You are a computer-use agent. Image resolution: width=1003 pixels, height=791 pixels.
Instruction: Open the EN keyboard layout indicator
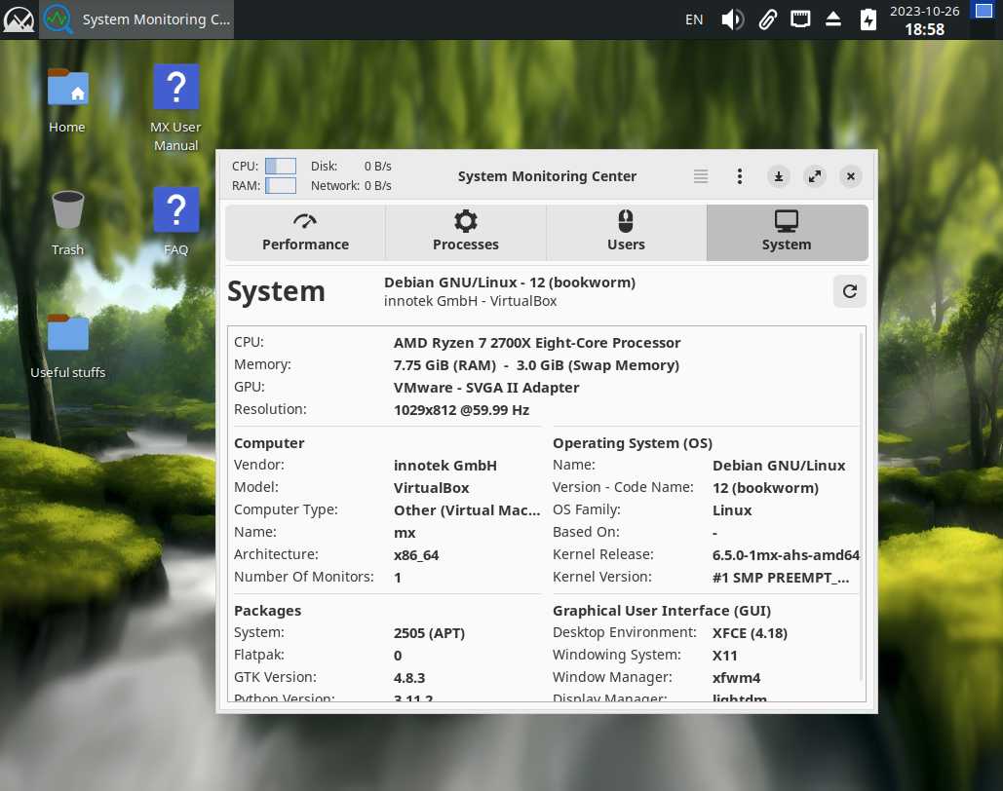(x=694, y=19)
